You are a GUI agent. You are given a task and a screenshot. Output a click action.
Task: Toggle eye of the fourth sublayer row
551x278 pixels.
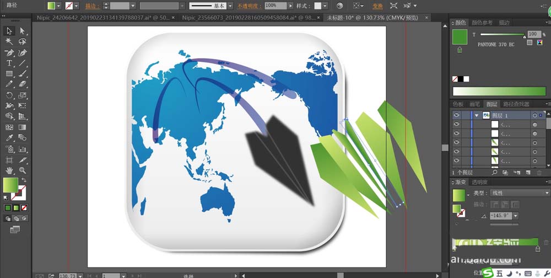[456, 151]
